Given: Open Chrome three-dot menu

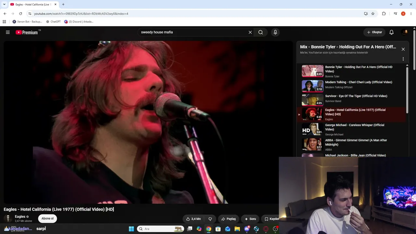Looking at the screenshot, I should point(411,14).
